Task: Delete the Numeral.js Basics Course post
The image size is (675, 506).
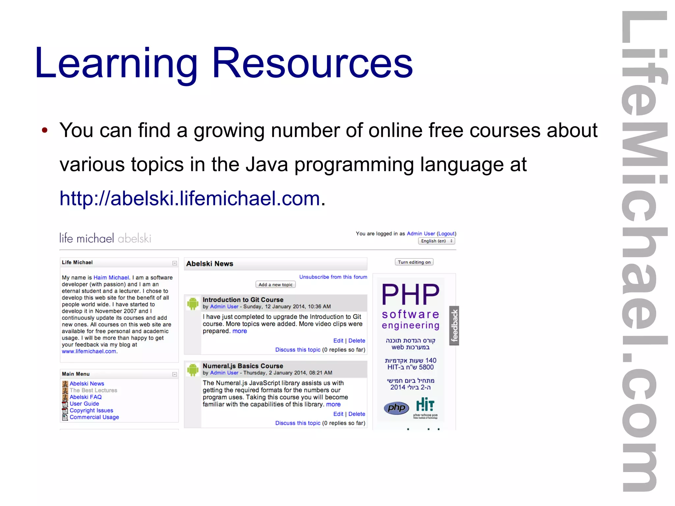Action: [357, 414]
